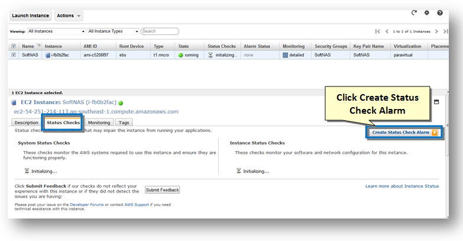
Task: Open the Actions dropdown menu
Action: point(69,15)
